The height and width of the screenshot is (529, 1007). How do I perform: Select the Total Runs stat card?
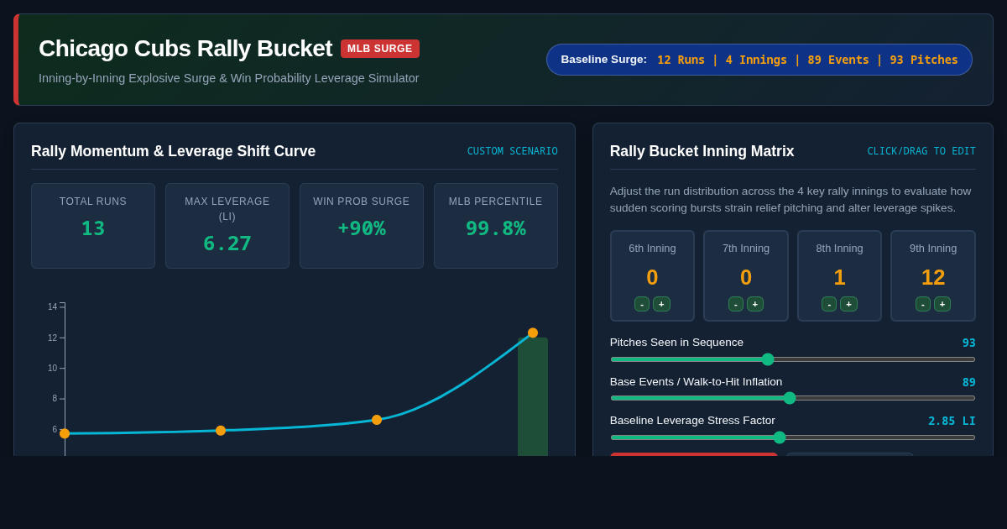(93, 226)
